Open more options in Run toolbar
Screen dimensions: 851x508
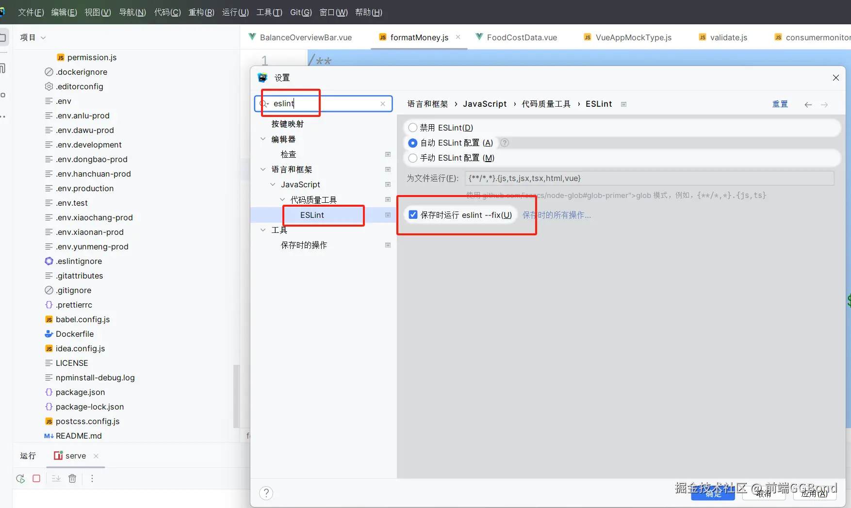click(x=92, y=478)
